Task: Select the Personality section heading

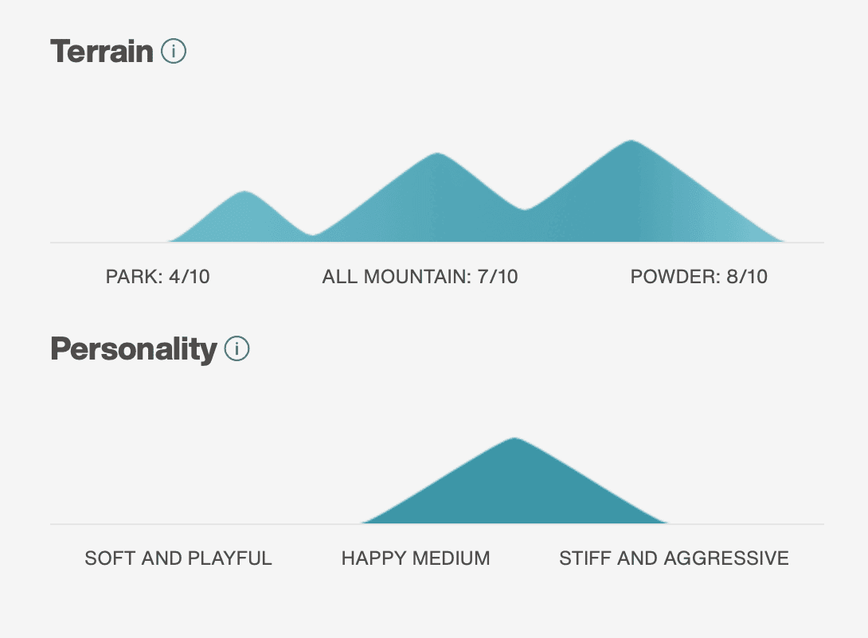Action: tap(134, 349)
